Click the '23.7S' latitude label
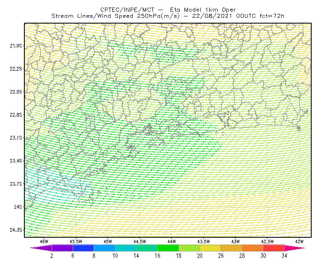 coord(16,184)
